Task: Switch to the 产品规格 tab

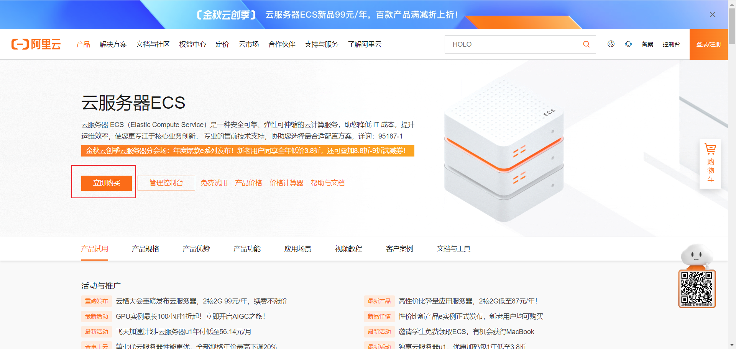Action: tap(145, 249)
